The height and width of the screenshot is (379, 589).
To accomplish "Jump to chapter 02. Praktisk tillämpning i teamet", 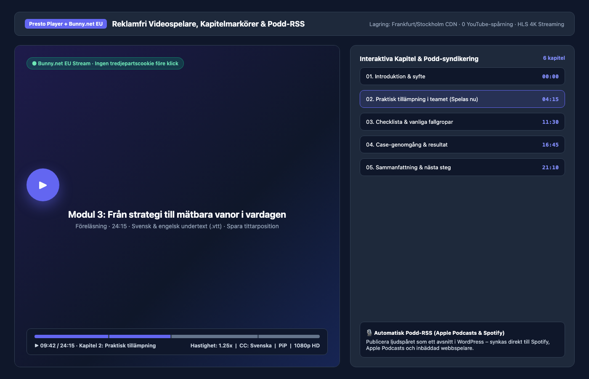I will (462, 99).
